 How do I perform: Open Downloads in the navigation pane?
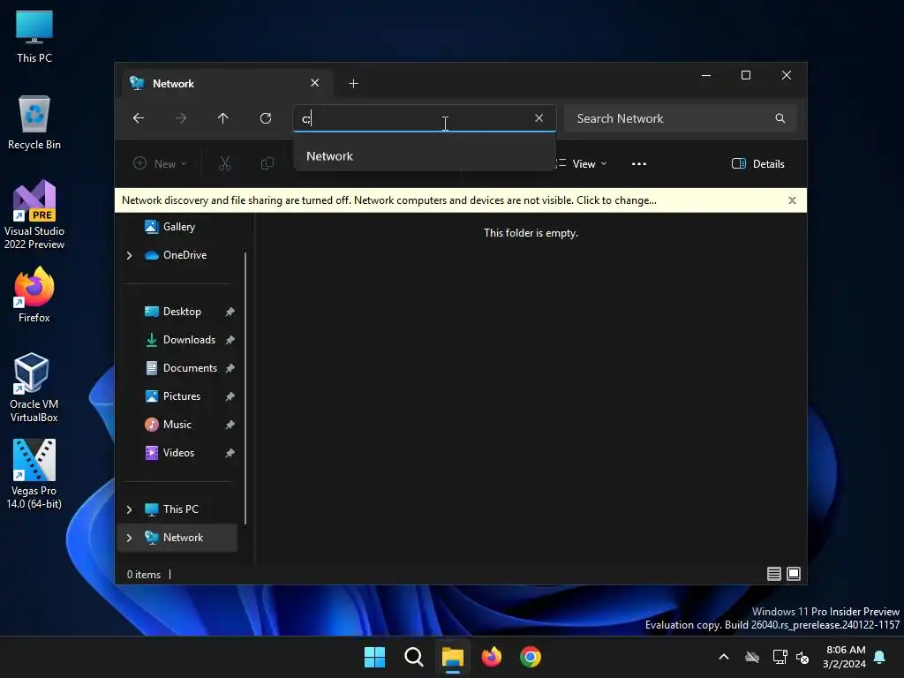tap(189, 340)
